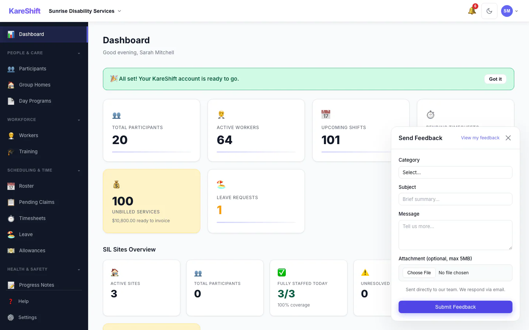Click the Progress Notes memo icon
529x330 pixels.
(11, 285)
